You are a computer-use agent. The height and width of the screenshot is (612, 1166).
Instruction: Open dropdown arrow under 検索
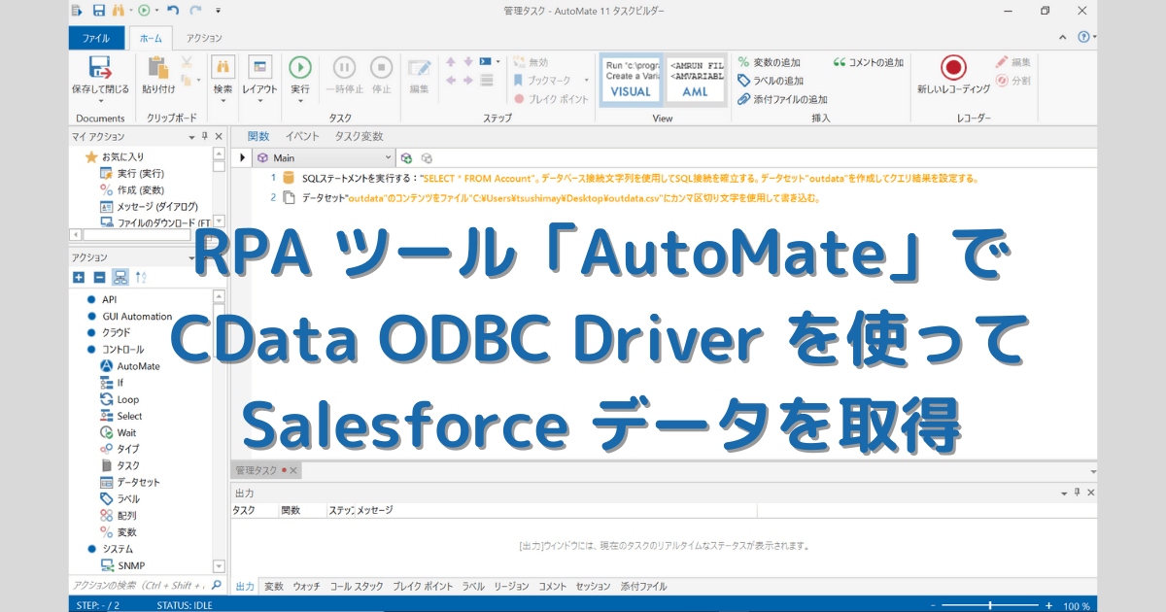click(x=223, y=102)
